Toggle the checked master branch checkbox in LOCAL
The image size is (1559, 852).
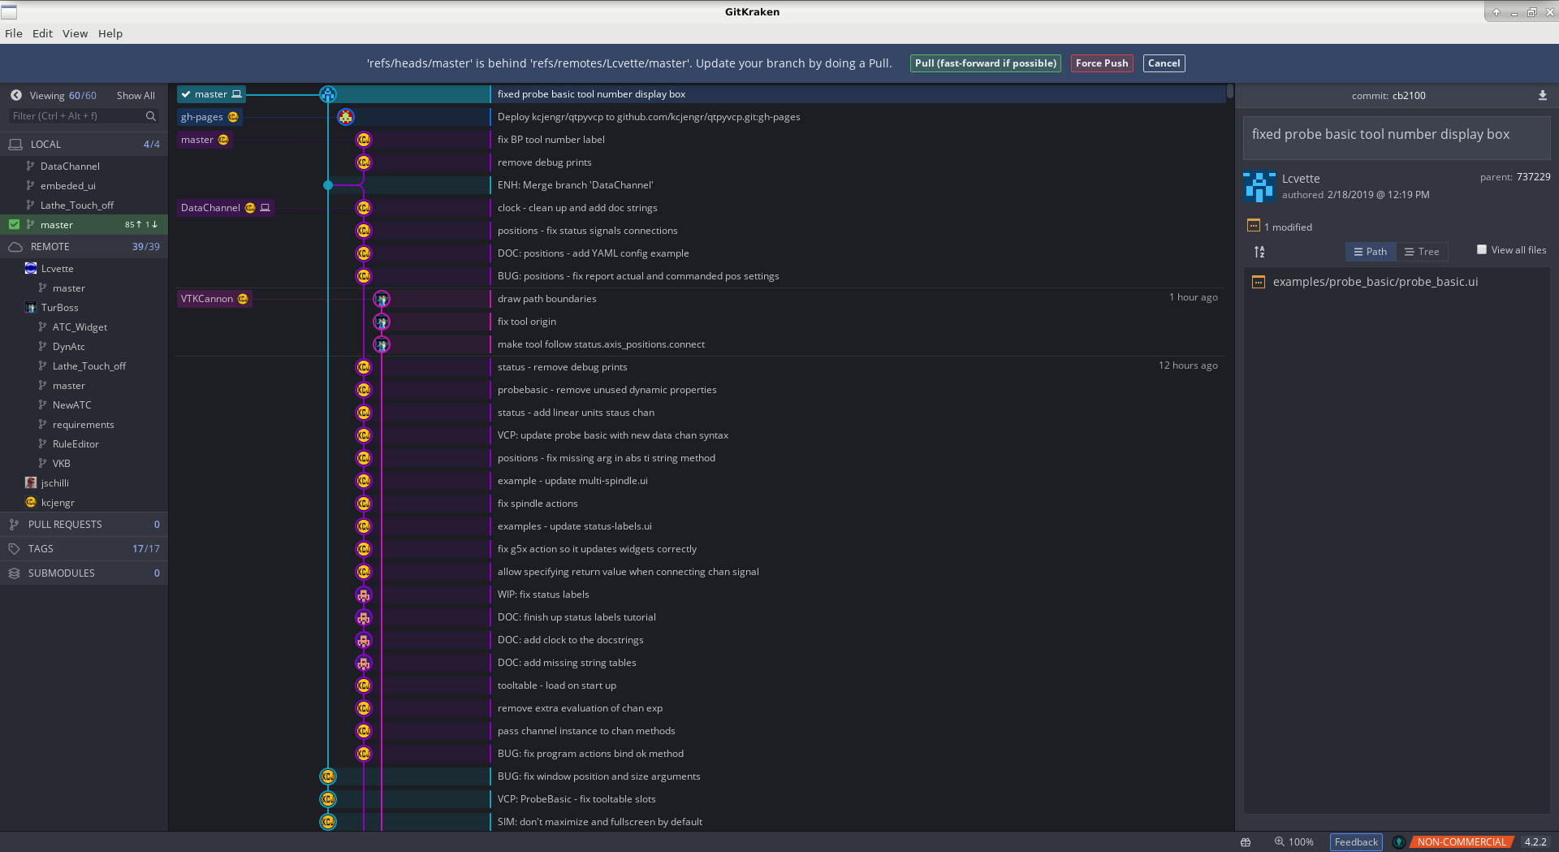14,224
